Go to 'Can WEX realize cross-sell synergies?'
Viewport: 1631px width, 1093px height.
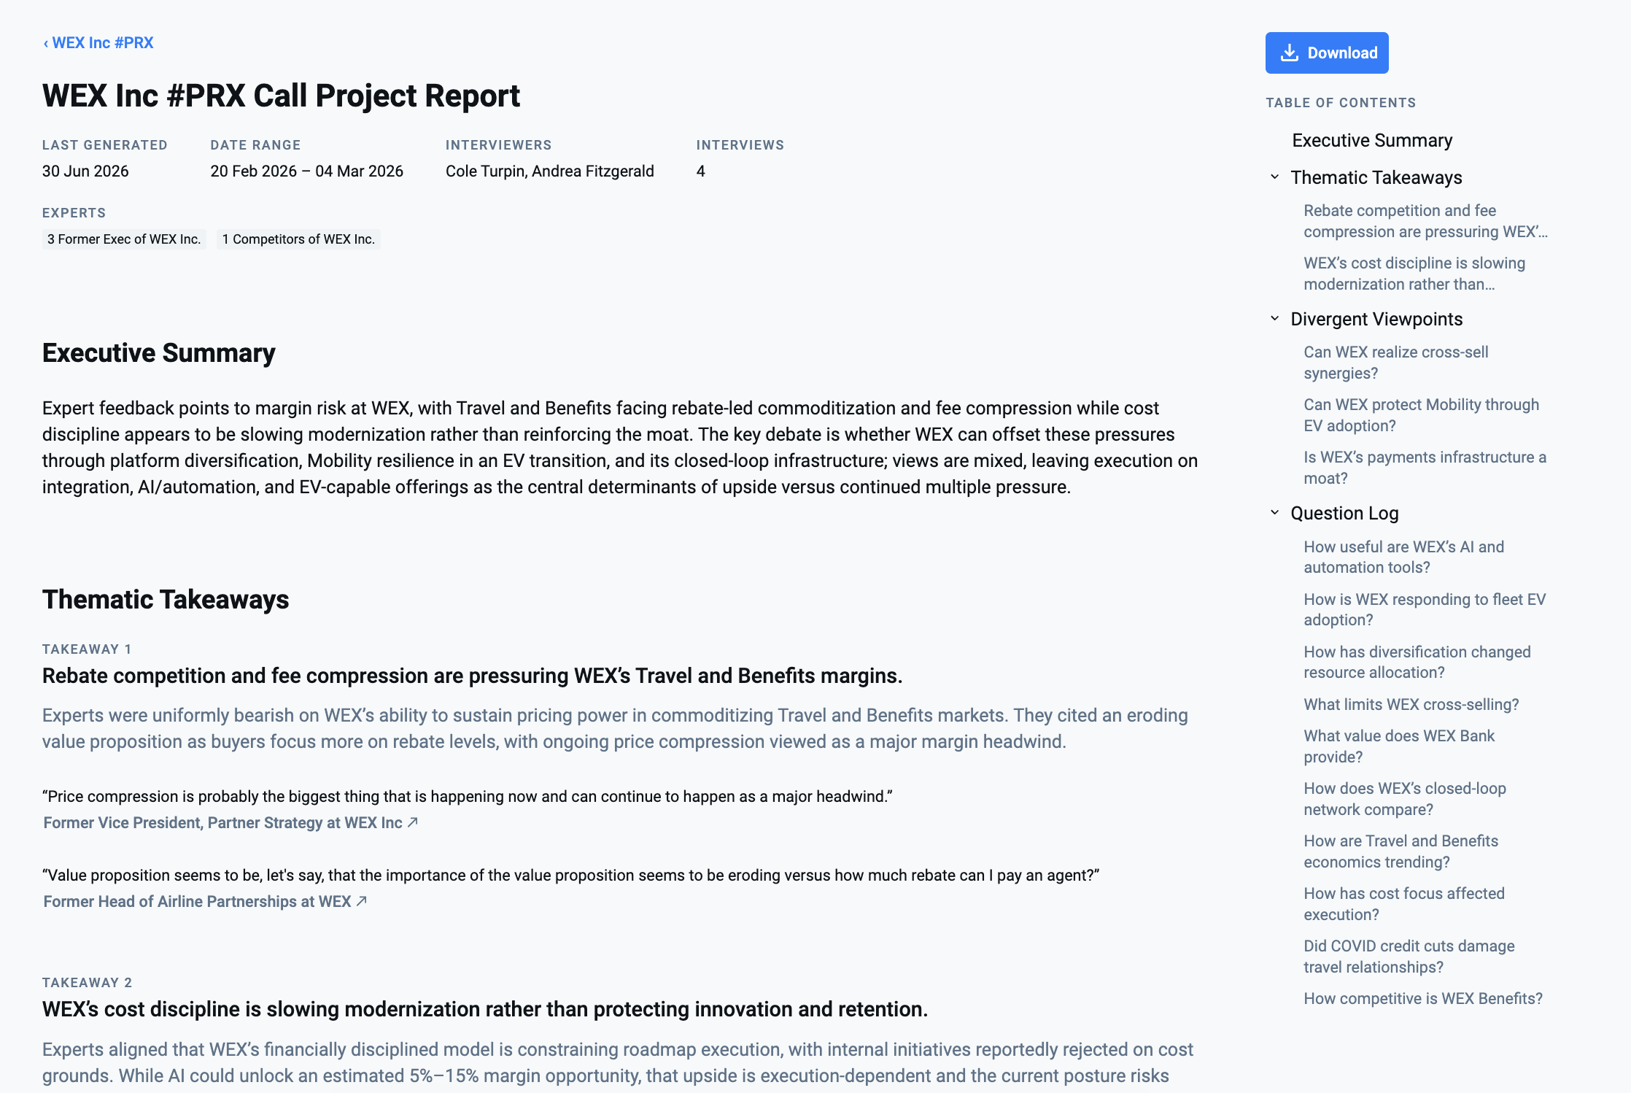[x=1395, y=363]
